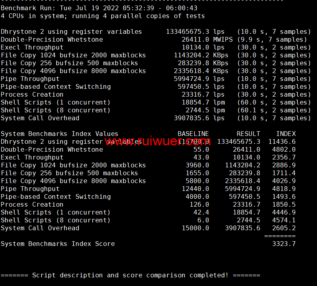Click the Dhrystone index value 11436.6
This screenshot has height=286, width=317.
click(282, 142)
